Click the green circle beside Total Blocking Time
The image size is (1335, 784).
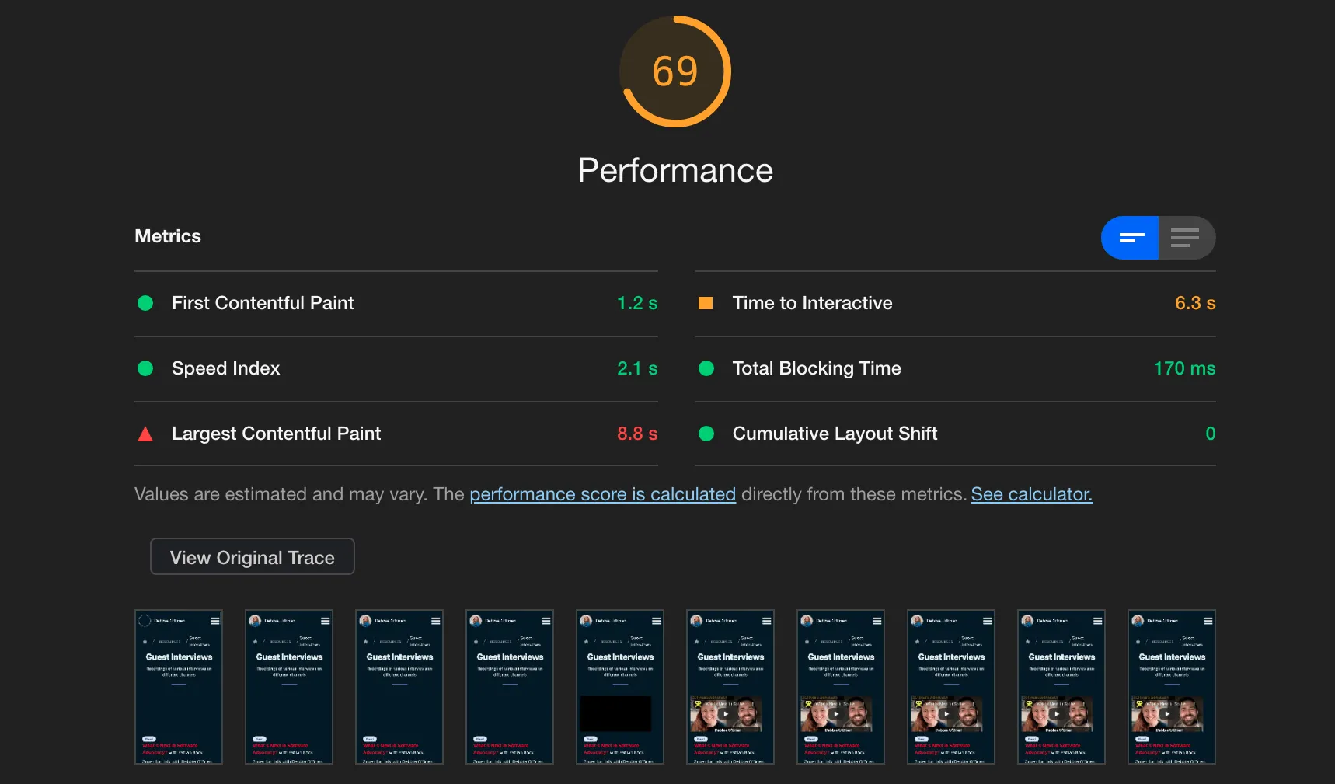706,368
